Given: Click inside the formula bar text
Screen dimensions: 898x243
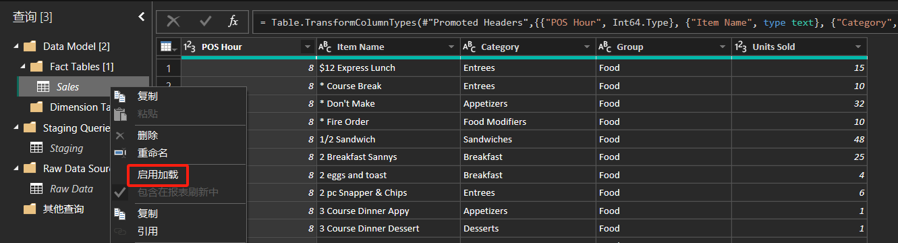Looking at the screenshot, I should 573,22.
